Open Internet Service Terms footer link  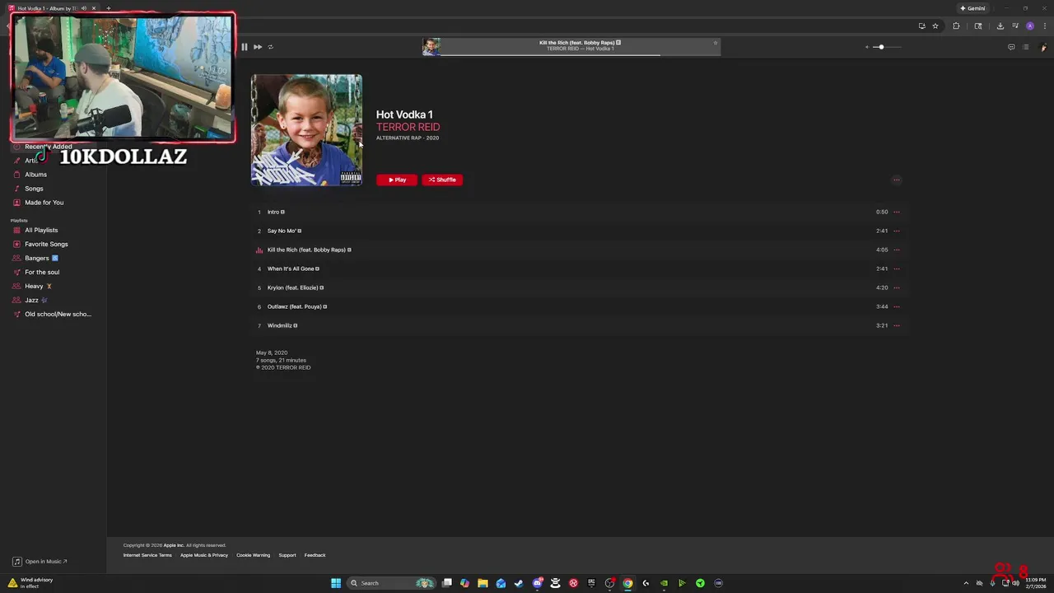147,555
